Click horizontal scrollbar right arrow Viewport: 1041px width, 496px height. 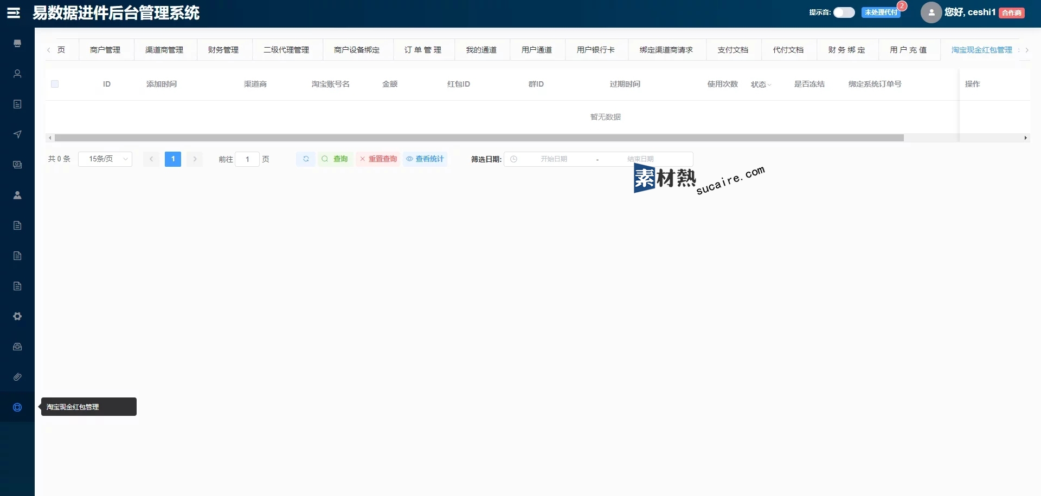pyautogui.click(x=1025, y=138)
